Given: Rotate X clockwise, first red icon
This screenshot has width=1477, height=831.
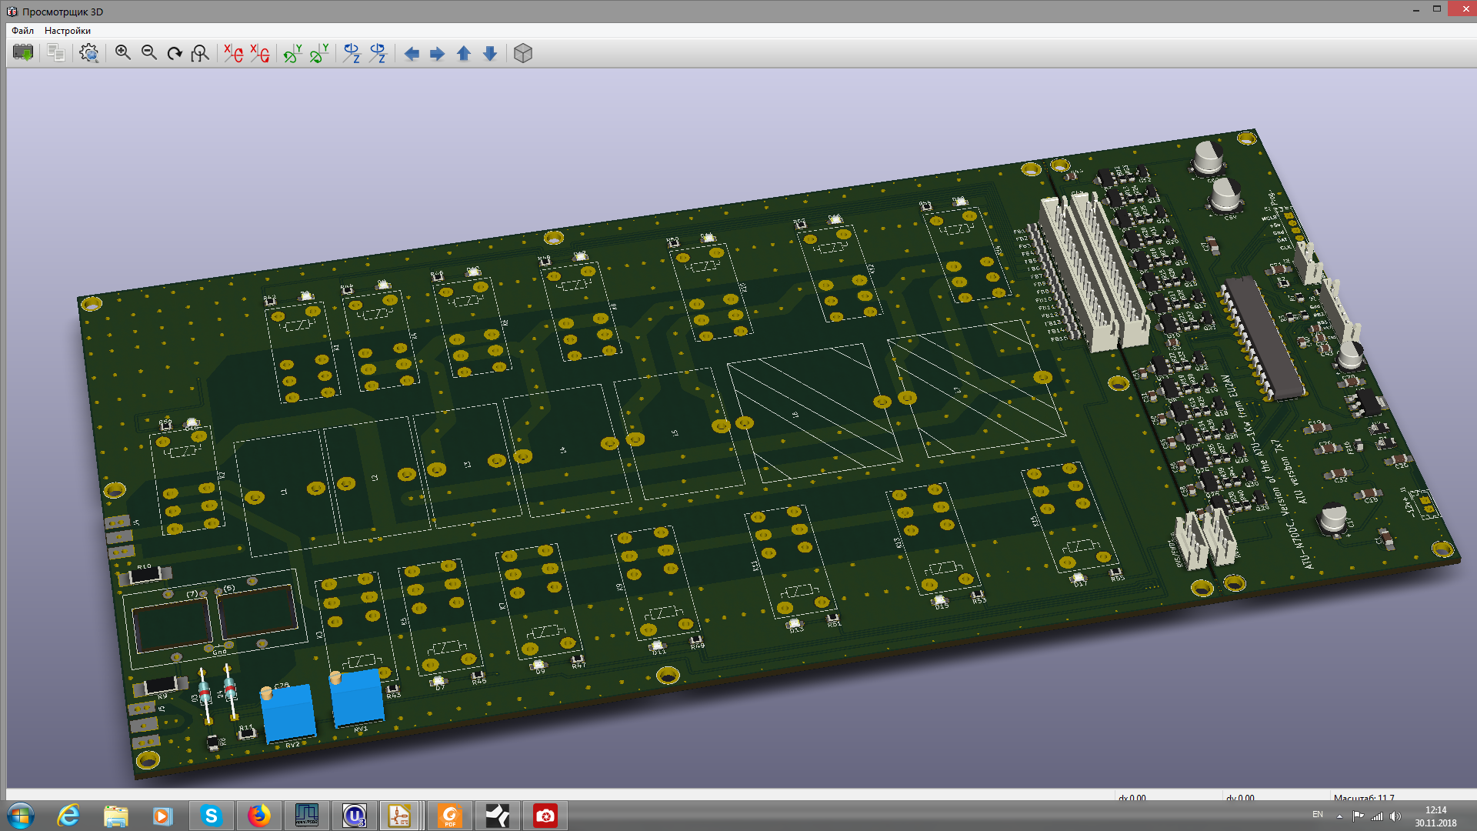Looking at the screenshot, I should tap(233, 53).
